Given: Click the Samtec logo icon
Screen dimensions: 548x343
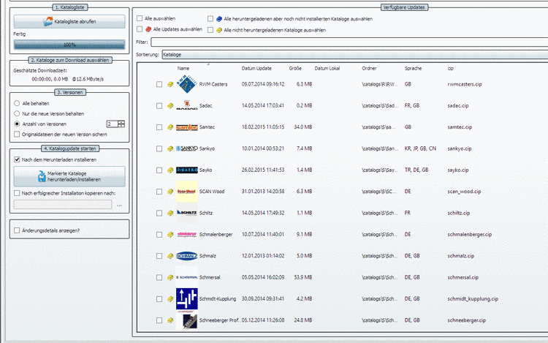Looking at the screenshot, I should pyautogui.click(x=186, y=127).
